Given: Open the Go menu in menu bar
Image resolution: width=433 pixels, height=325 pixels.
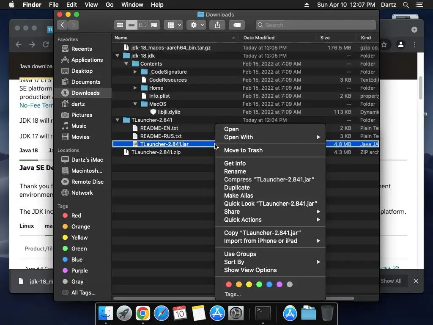Looking at the screenshot, I should [x=110, y=5].
